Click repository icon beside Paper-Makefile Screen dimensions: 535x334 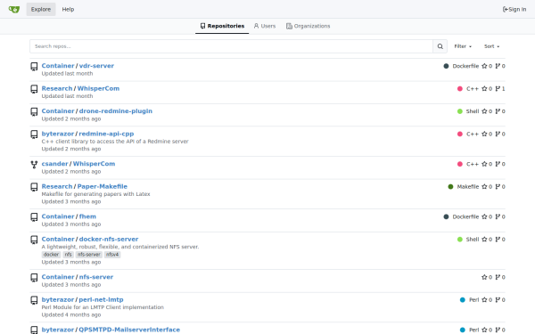(x=34, y=187)
